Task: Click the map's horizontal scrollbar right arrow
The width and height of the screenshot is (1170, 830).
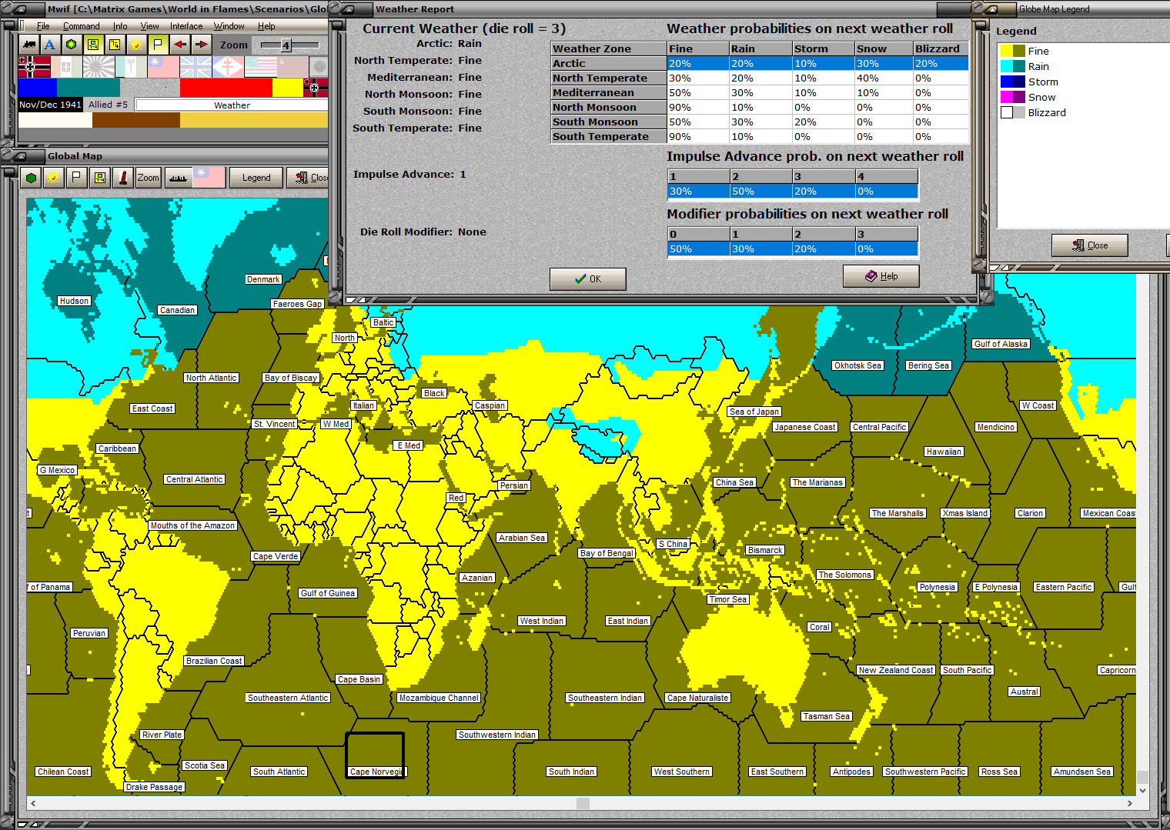Action: click(x=1129, y=803)
